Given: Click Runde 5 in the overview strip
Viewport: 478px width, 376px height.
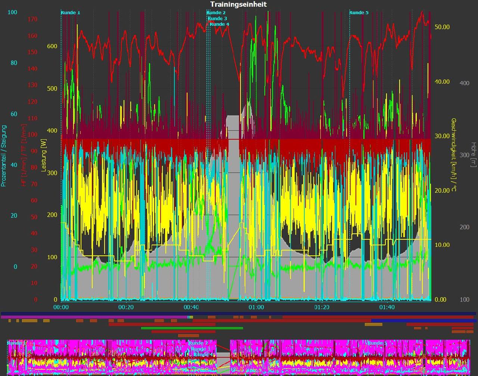Looking at the screenshot, I should point(377,343).
